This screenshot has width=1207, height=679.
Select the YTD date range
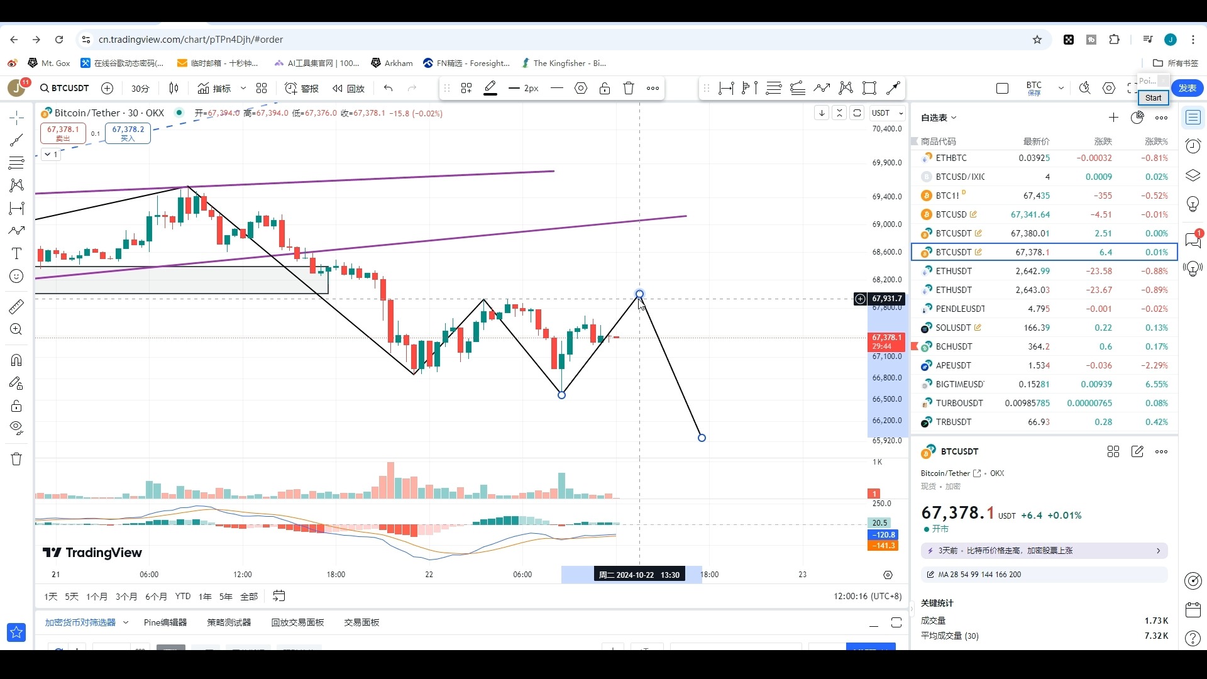pos(183,596)
